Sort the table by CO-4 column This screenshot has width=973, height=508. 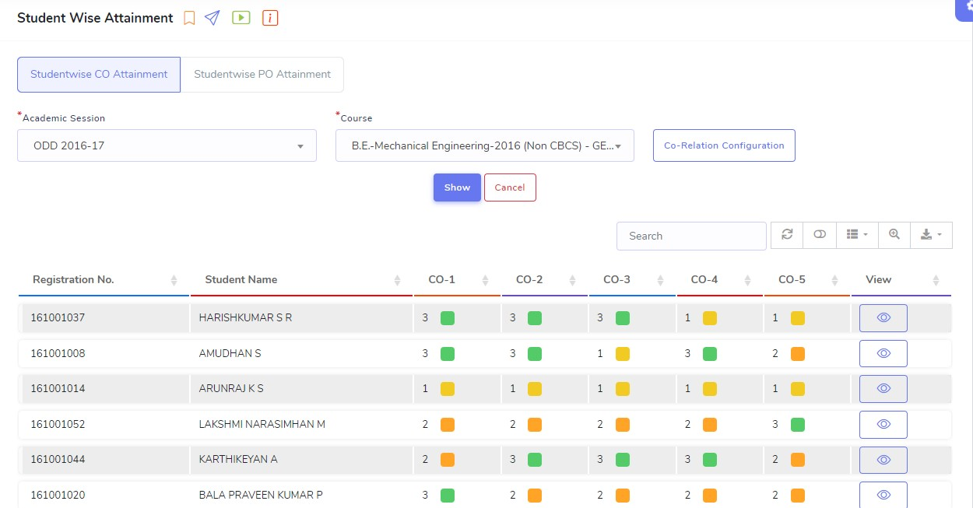[x=720, y=280]
